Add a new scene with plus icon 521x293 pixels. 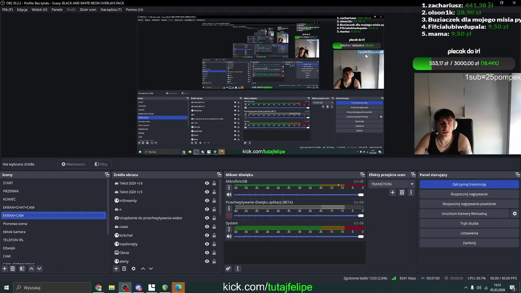pos(4,269)
